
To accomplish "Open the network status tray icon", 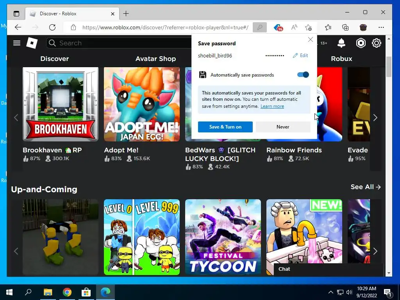I will pos(340,292).
